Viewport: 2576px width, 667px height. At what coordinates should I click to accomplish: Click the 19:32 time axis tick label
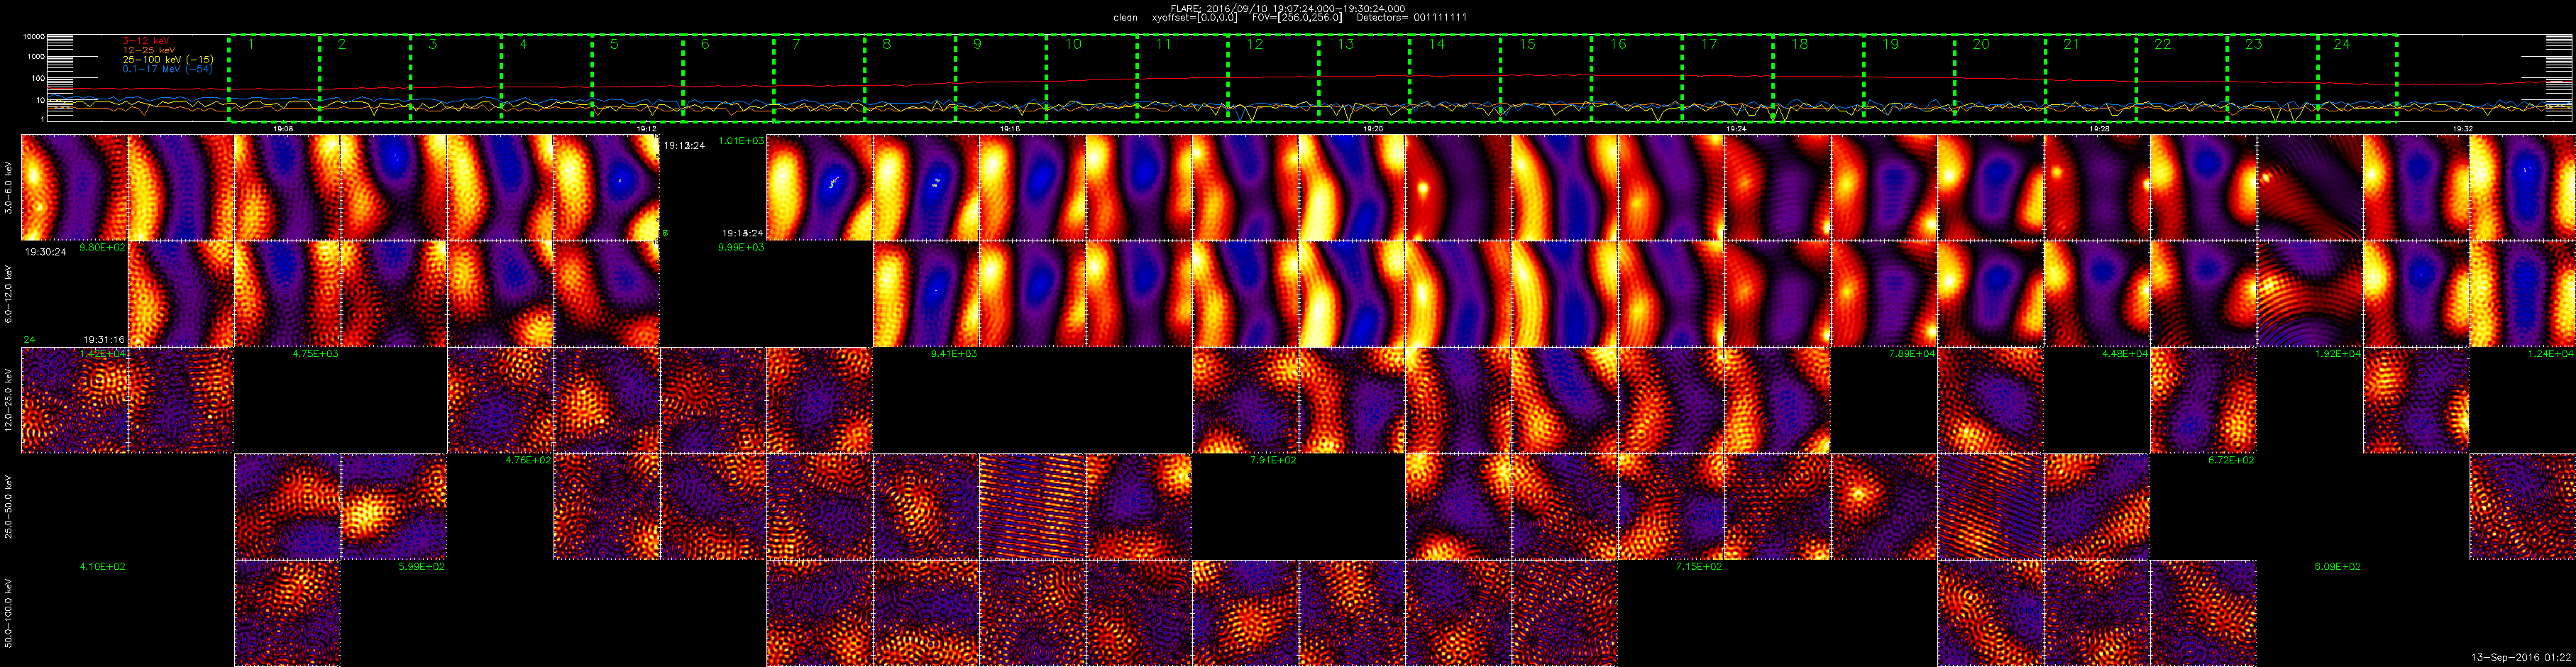pyautogui.click(x=2463, y=129)
